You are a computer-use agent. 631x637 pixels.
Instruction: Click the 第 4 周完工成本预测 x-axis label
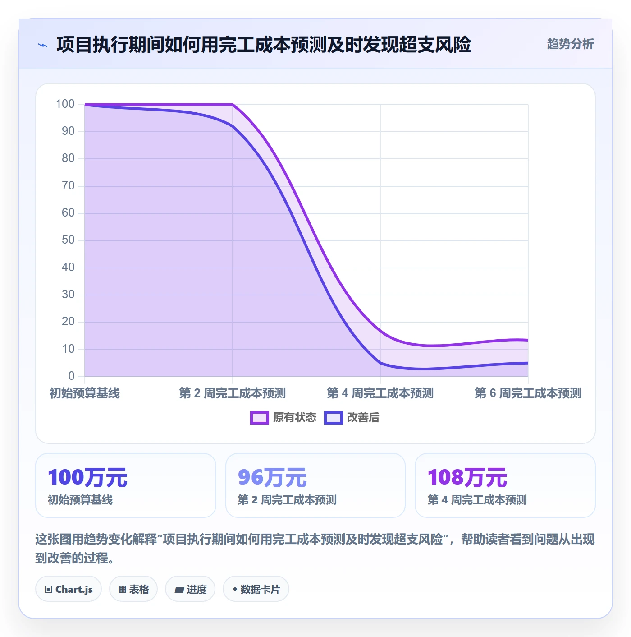point(380,393)
